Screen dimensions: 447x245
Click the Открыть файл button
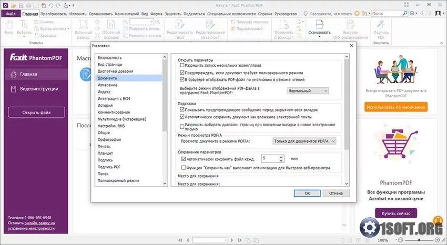(x=36, y=112)
